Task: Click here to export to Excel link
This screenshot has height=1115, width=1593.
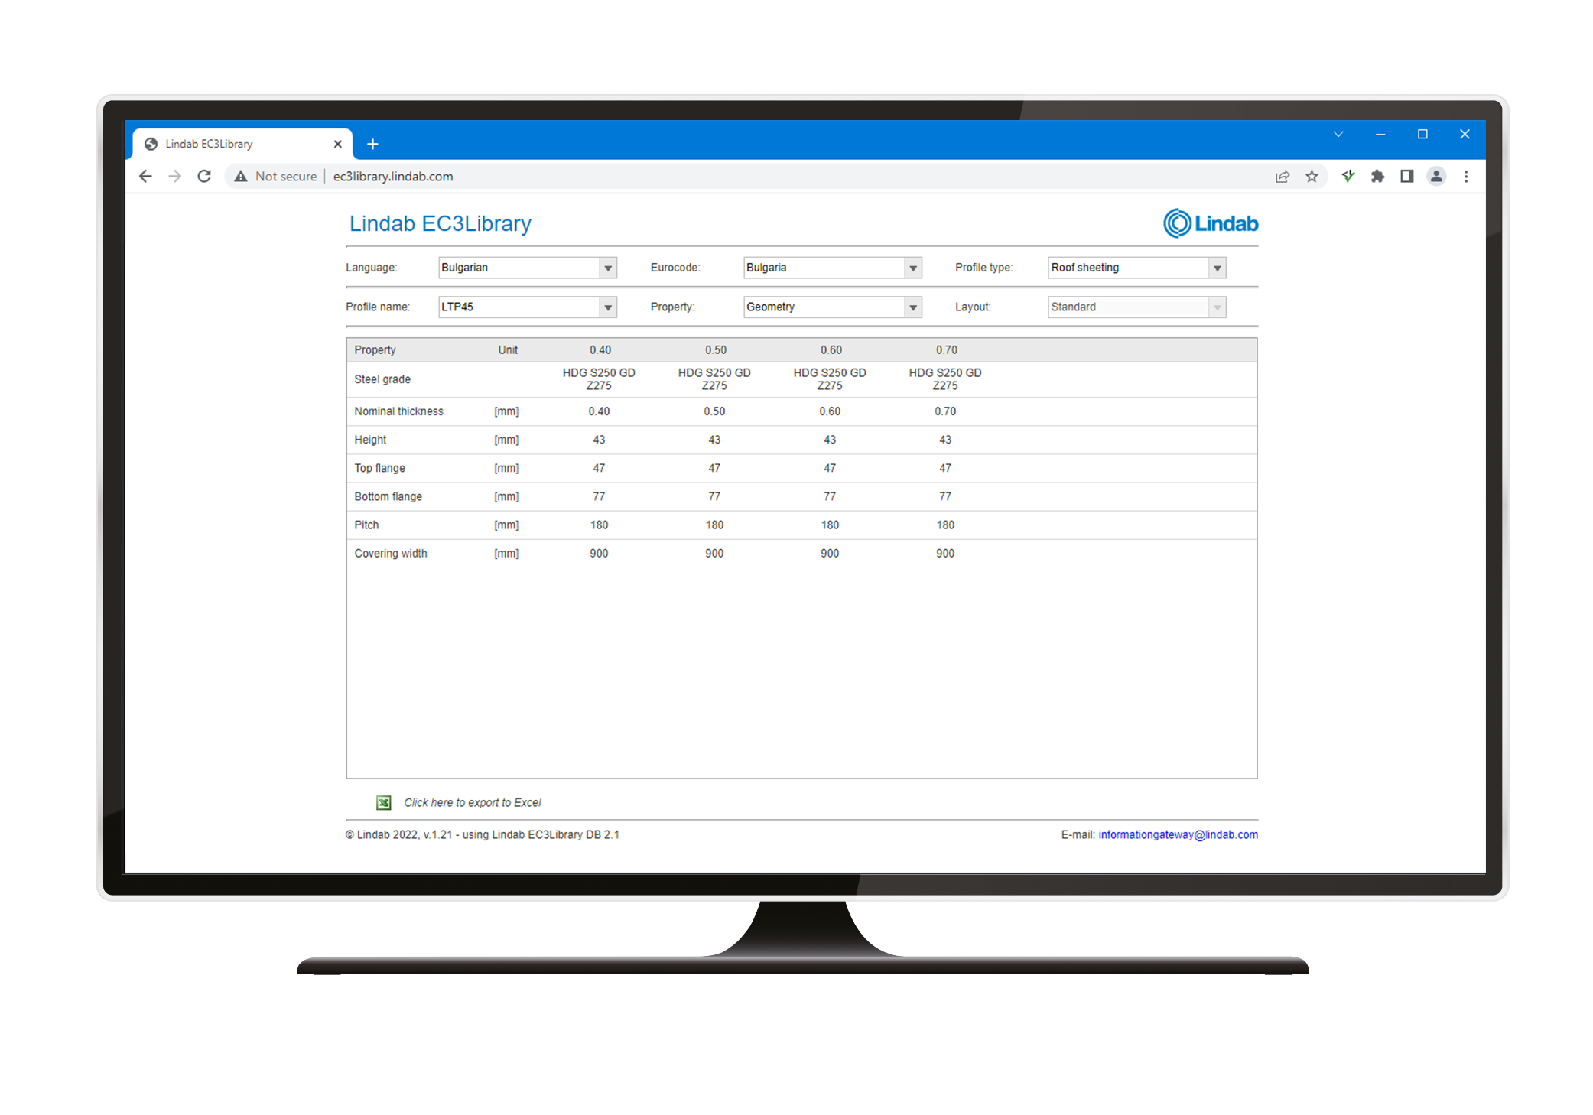Action: coord(472,802)
